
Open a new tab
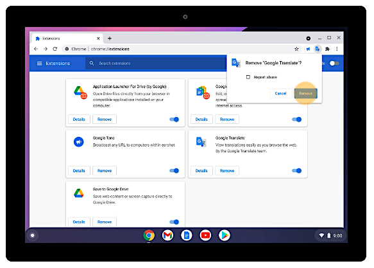pyautogui.click(x=110, y=39)
